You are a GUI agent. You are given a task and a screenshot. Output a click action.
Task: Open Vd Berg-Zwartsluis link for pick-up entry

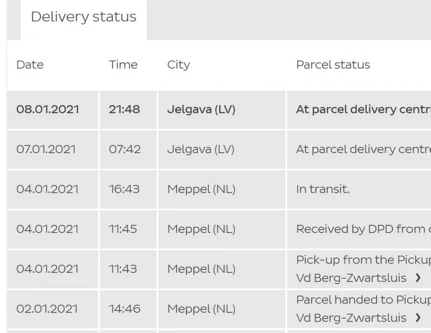click(351, 278)
